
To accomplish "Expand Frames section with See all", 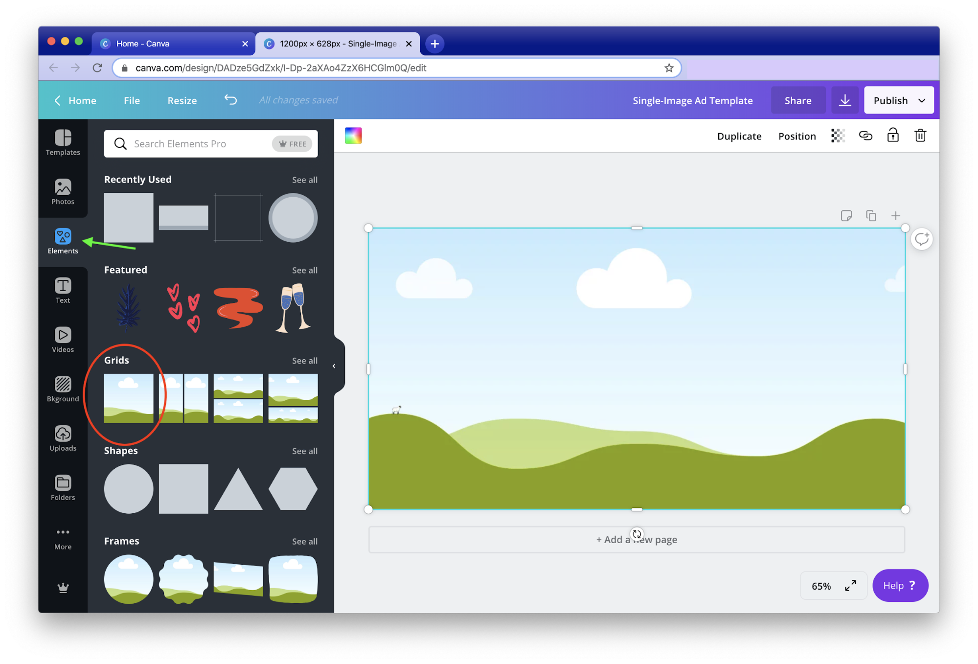I will (x=304, y=541).
